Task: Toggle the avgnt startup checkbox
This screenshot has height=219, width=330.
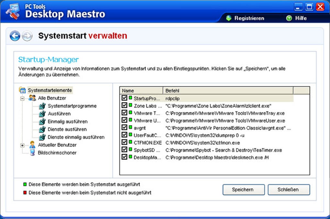Action: (124, 128)
